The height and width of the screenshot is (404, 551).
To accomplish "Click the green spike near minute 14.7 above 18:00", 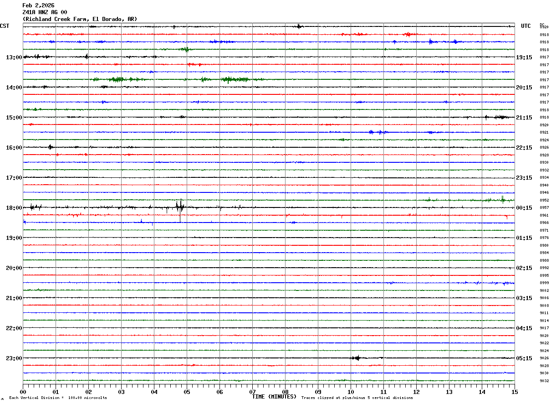I will 502,199.
